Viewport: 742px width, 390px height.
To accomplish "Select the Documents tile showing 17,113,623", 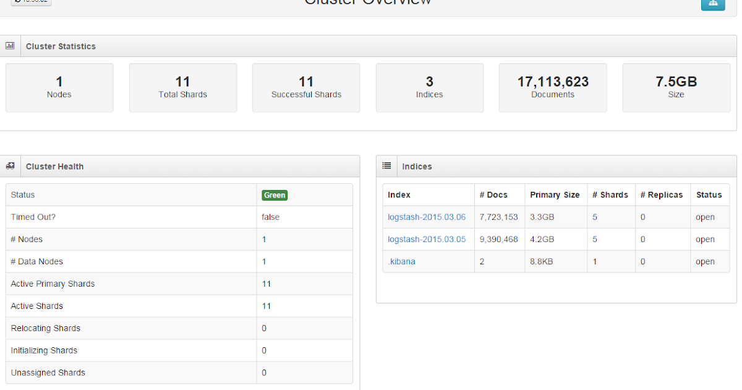I will [x=552, y=87].
